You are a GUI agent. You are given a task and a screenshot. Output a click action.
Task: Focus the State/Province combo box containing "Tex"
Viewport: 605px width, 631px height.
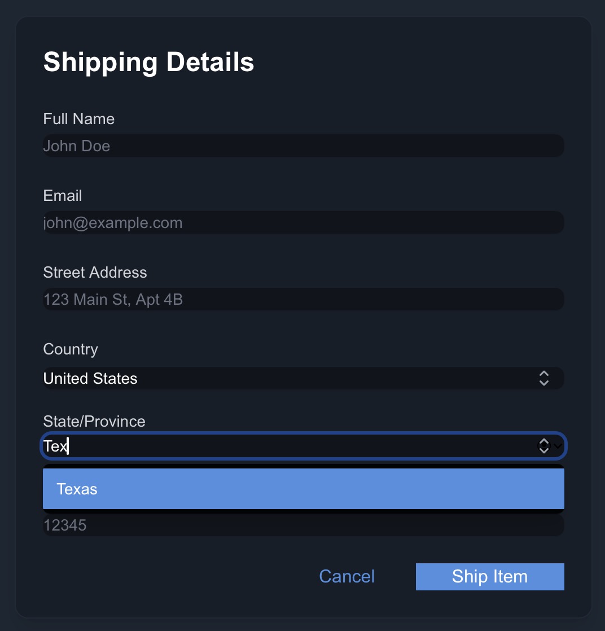pyautogui.click(x=304, y=446)
